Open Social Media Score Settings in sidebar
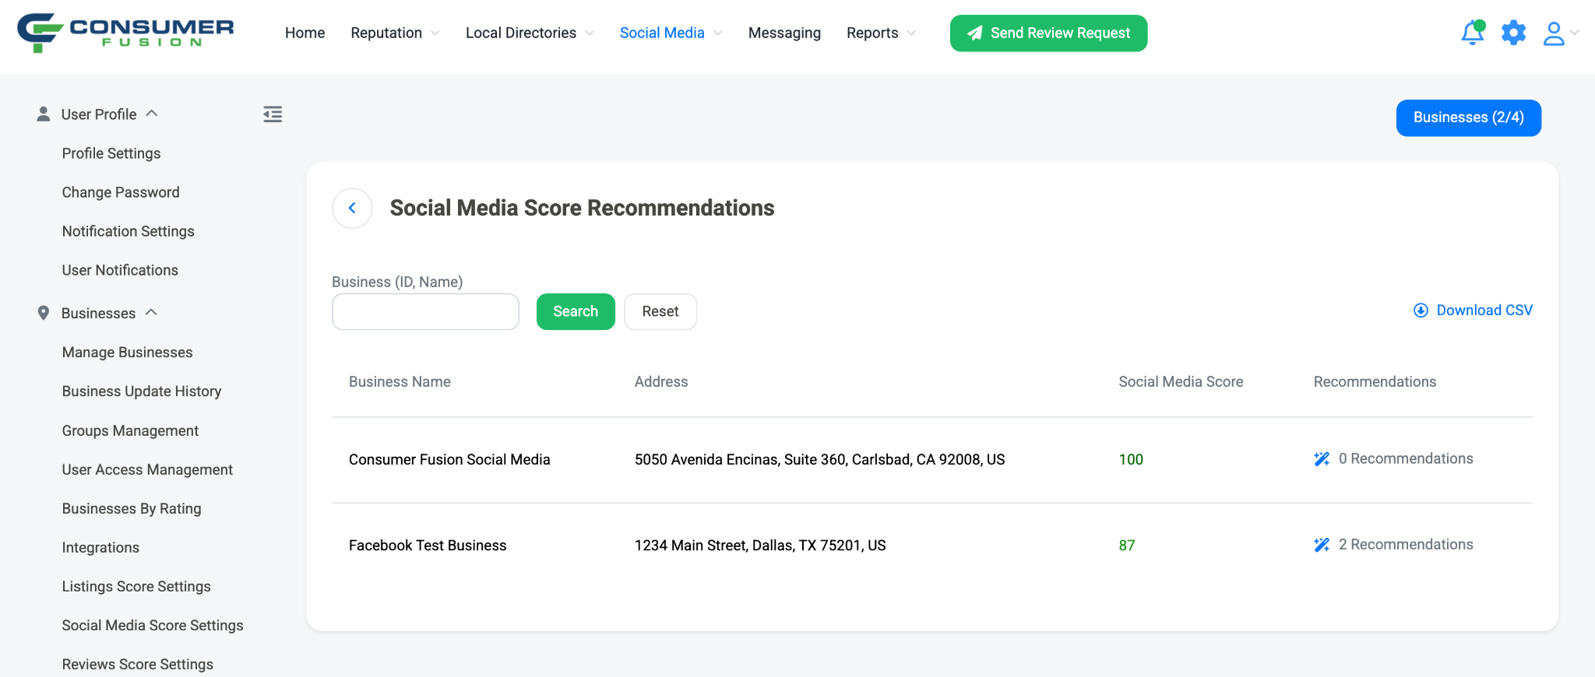Viewport: 1595px width, 677px height. 153,625
